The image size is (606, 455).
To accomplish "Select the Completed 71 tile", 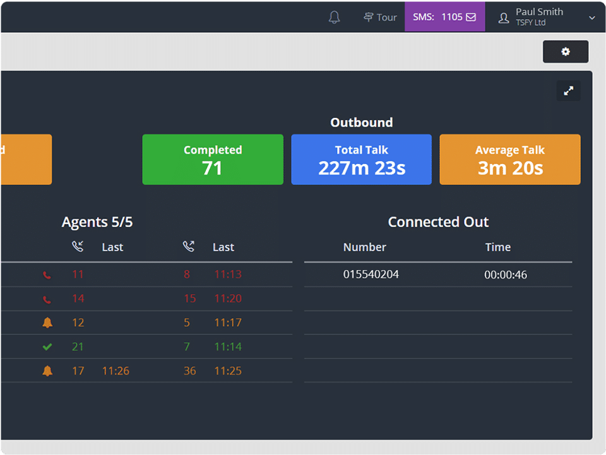I will [x=213, y=159].
